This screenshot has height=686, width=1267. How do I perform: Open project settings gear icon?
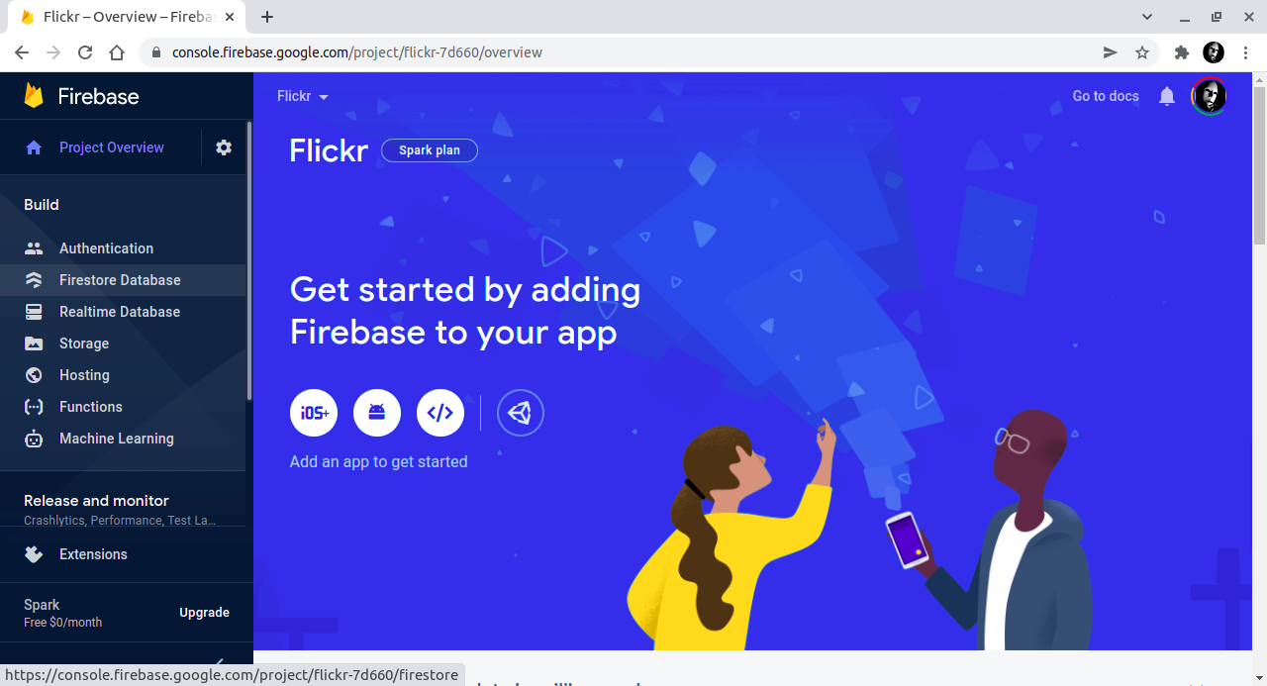tap(224, 147)
